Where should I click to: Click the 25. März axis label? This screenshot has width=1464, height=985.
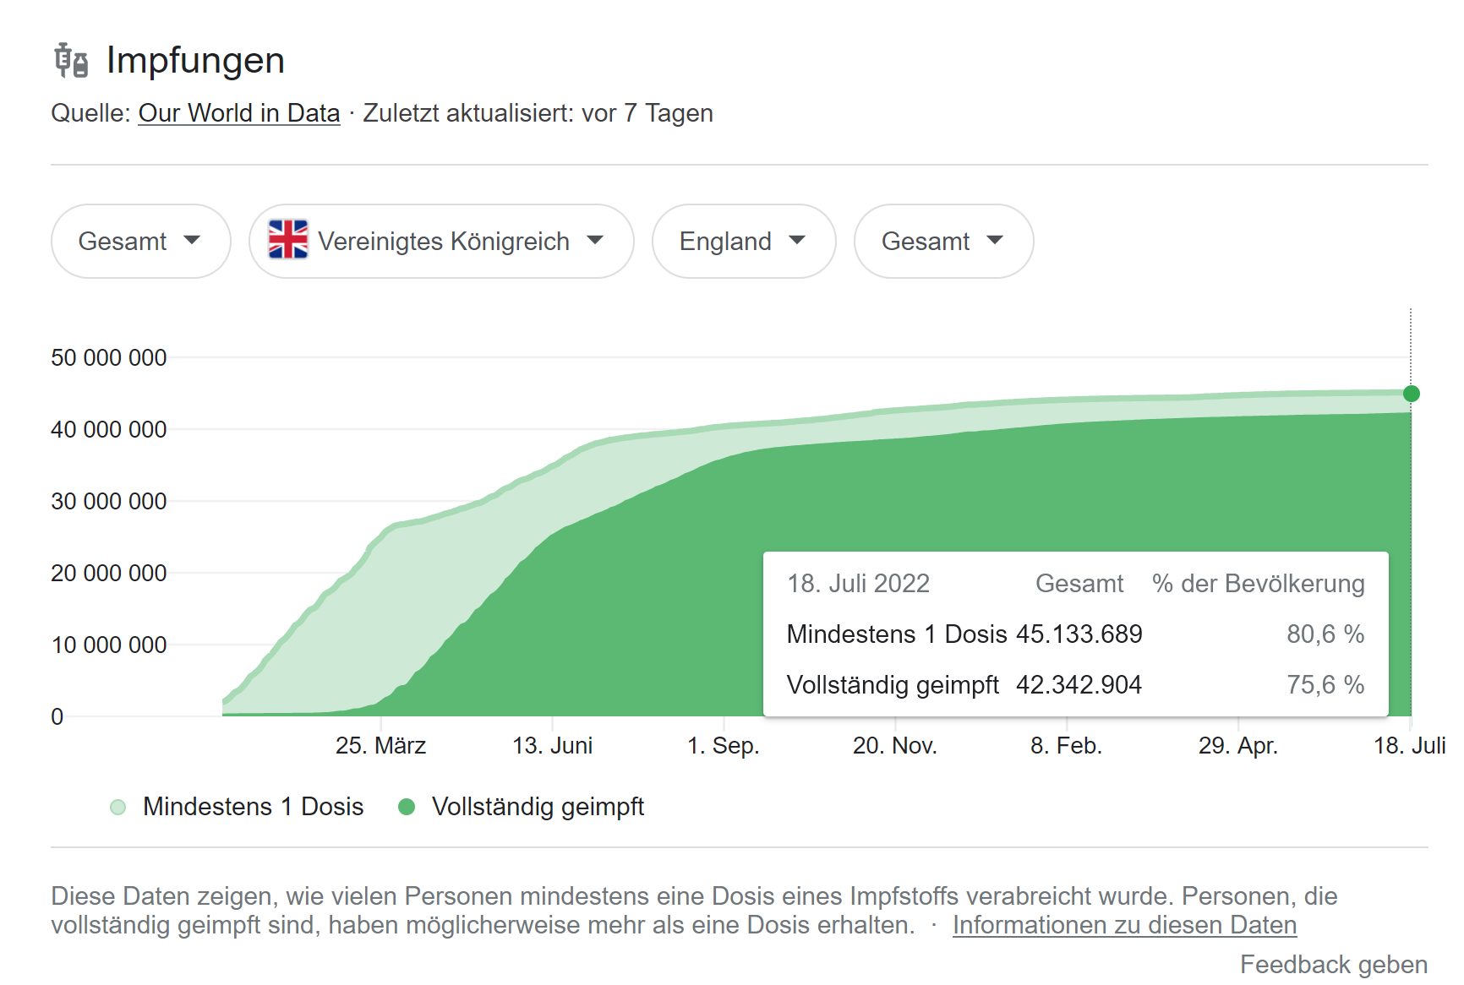(x=380, y=746)
